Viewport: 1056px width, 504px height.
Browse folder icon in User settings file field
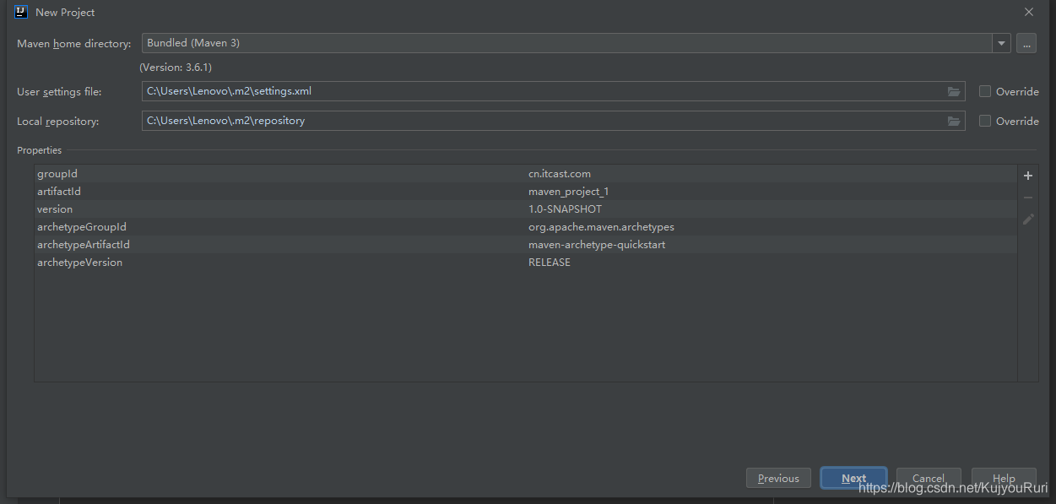954,91
